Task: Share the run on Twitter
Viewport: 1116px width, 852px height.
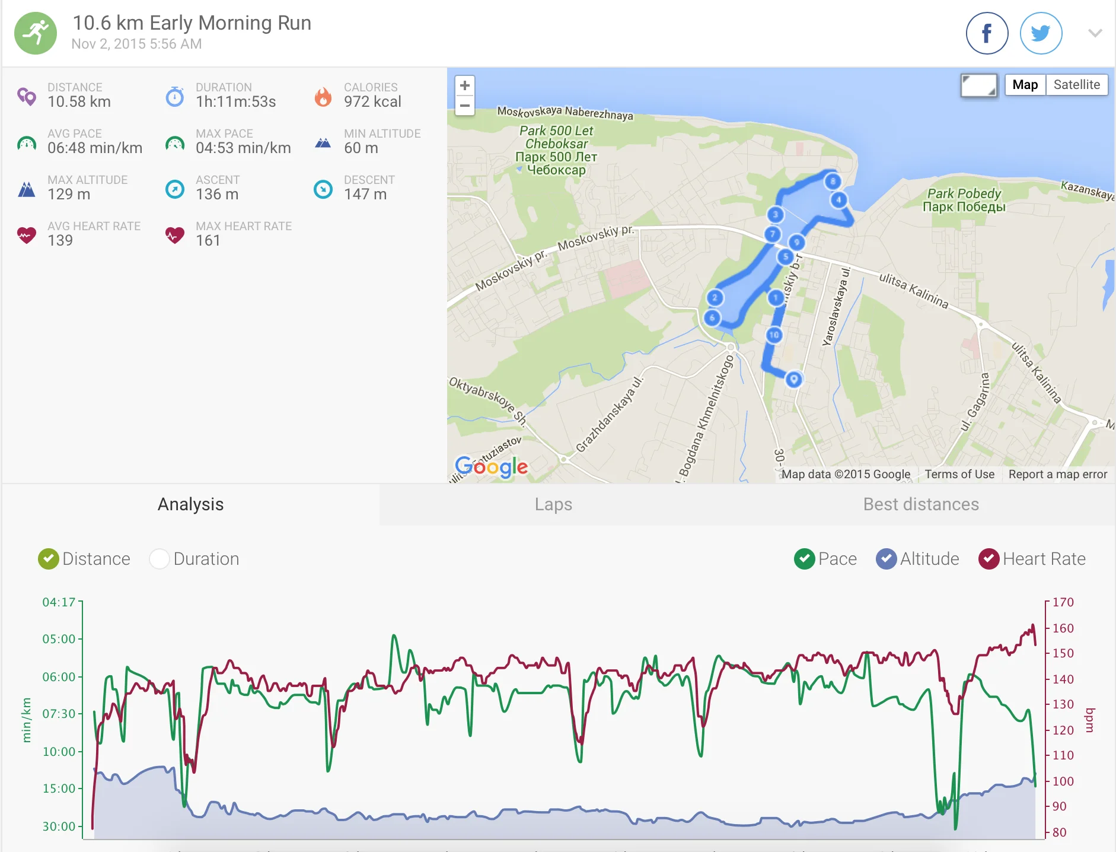Action: (x=1041, y=33)
